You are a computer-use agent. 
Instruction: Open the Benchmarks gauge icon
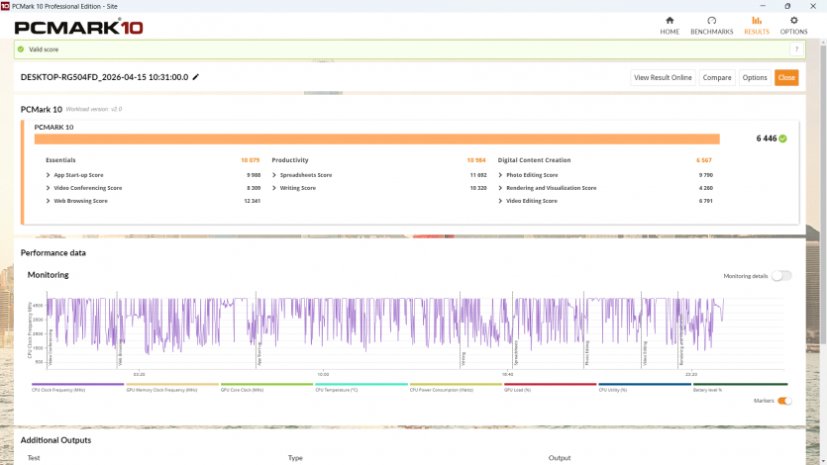pyautogui.click(x=711, y=21)
